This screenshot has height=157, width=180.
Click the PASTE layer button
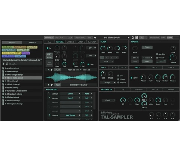(49, 58)
